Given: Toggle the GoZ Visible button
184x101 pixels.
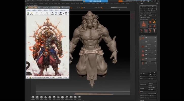Looking at the screenshot, I should [x=150, y=15].
